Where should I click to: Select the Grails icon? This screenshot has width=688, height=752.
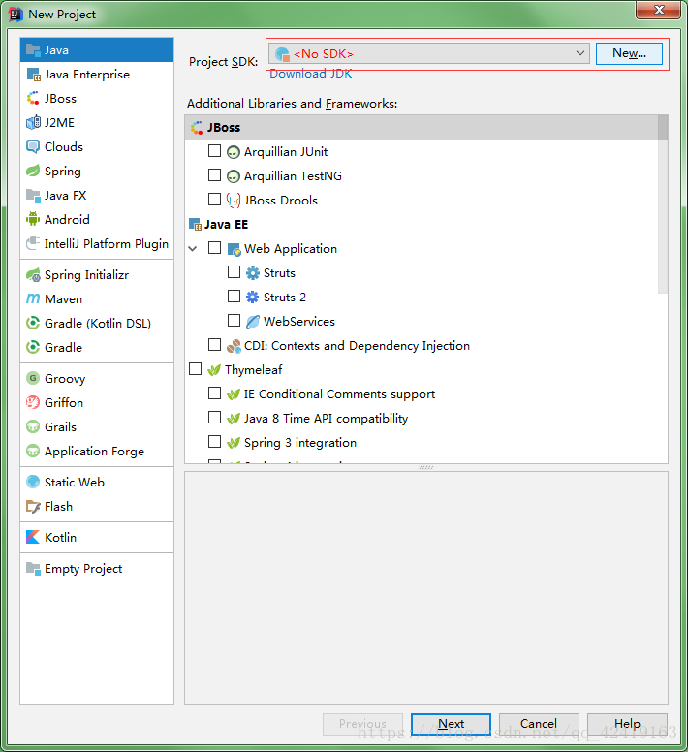(x=33, y=426)
